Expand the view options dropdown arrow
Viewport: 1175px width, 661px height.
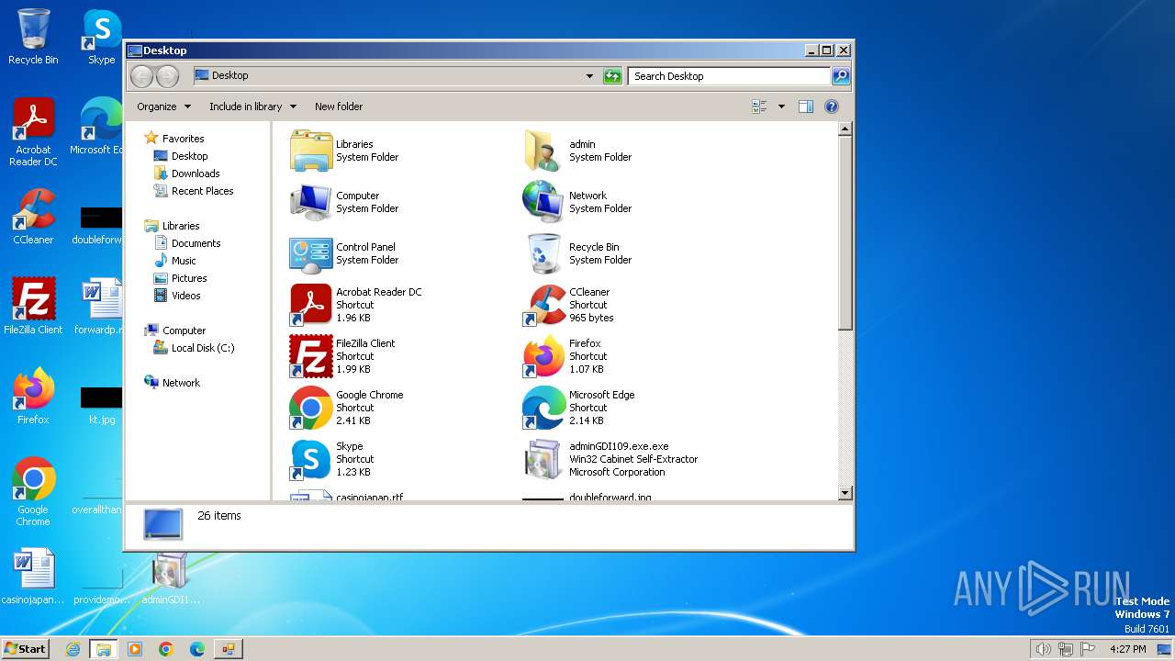[x=781, y=106]
